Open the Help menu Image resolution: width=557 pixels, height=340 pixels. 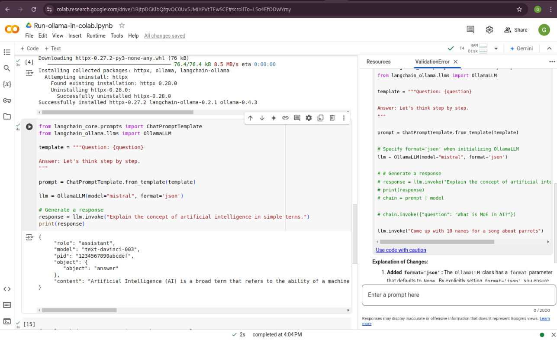click(133, 36)
